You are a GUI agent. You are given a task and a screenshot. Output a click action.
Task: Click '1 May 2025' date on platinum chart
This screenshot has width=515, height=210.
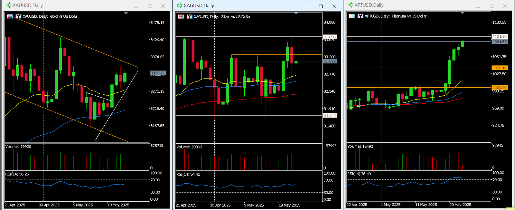(391, 205)
